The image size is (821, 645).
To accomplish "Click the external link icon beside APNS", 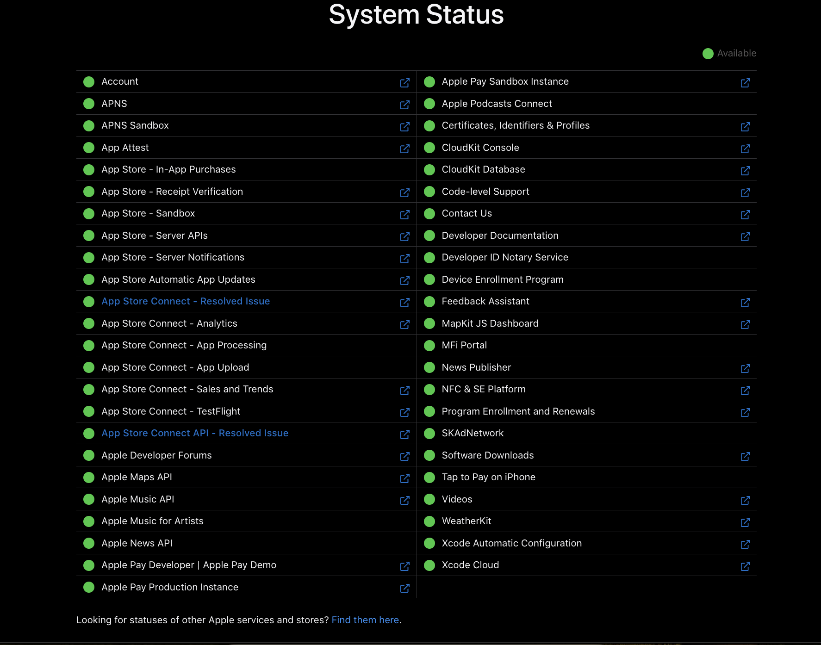I will tap(405, 105).
